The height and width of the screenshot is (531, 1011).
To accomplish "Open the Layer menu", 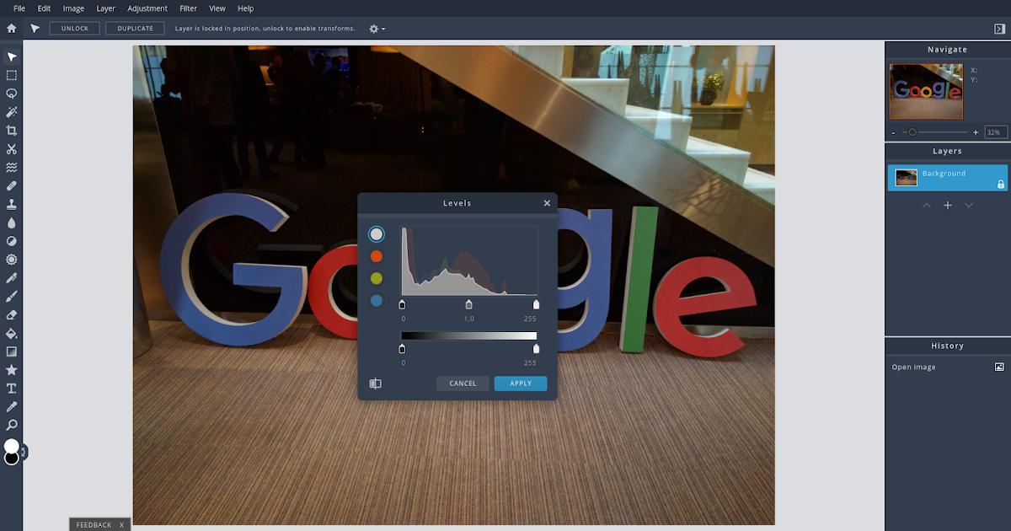I will [x=106, y=8].
